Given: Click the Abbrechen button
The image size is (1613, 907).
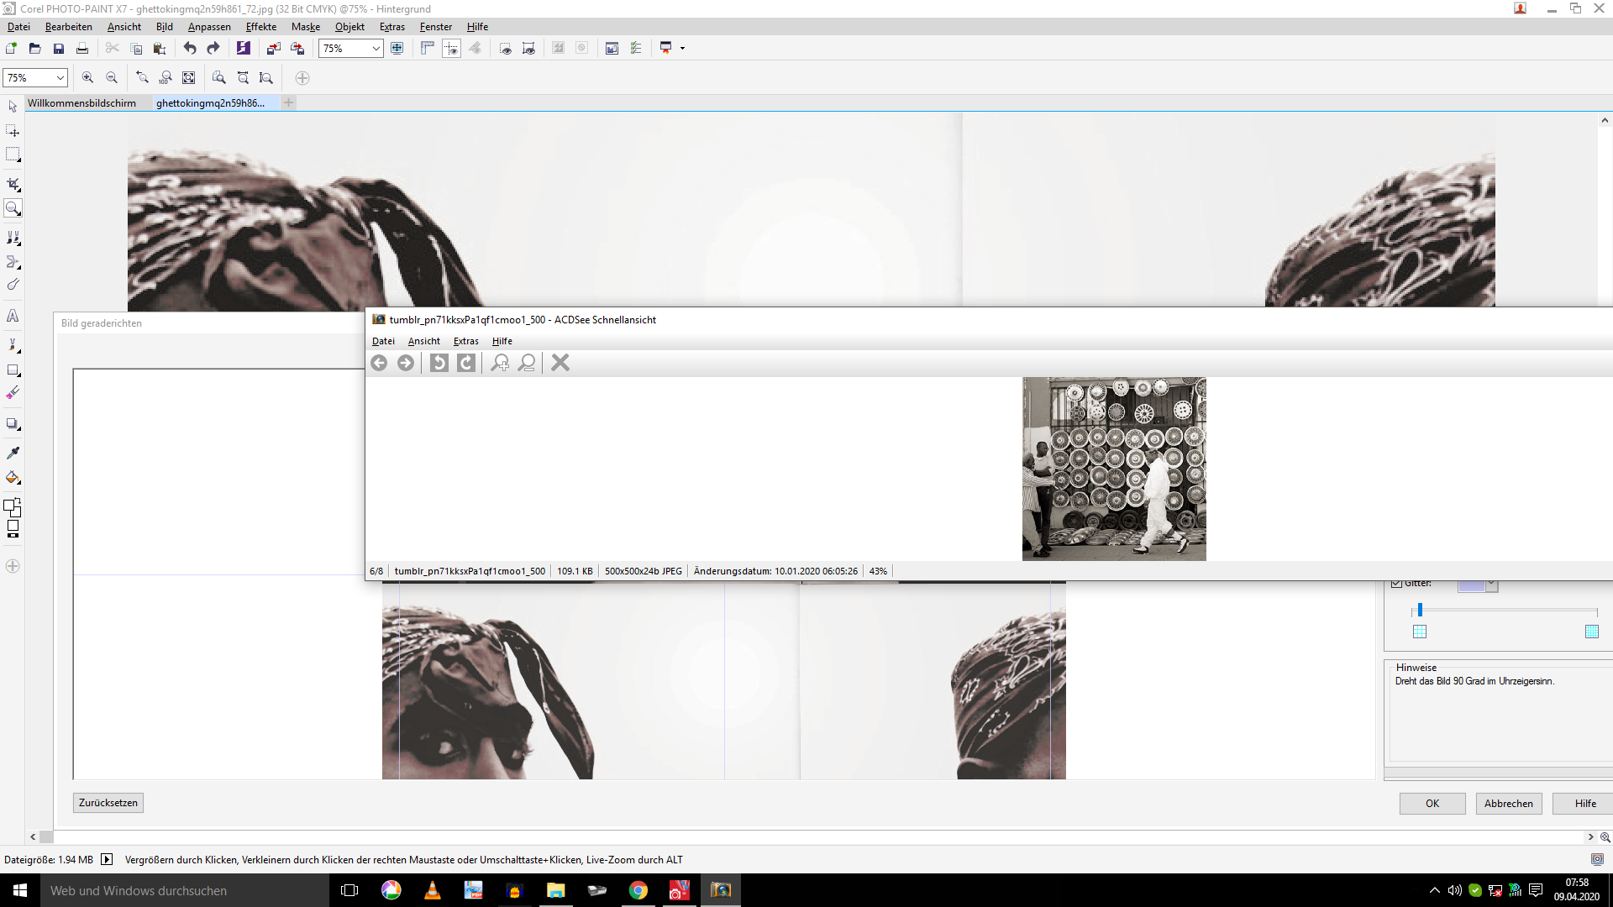Looking at the screenshot, I should [1509, 804].
